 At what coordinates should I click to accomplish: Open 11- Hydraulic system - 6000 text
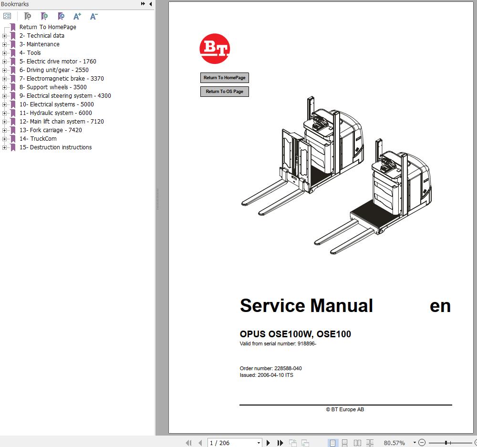56,113
